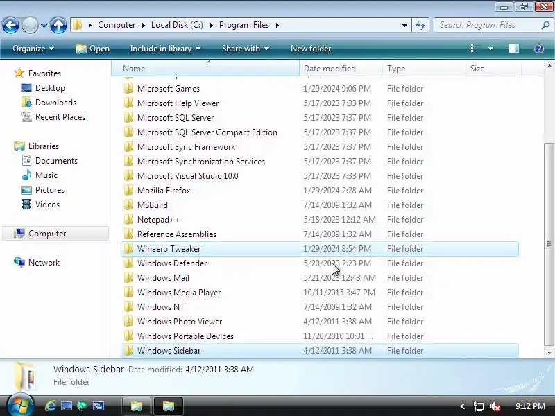Screen dimensions: 555x416
Task: Click the refresh button beside address bar
Action: (420, 25)
